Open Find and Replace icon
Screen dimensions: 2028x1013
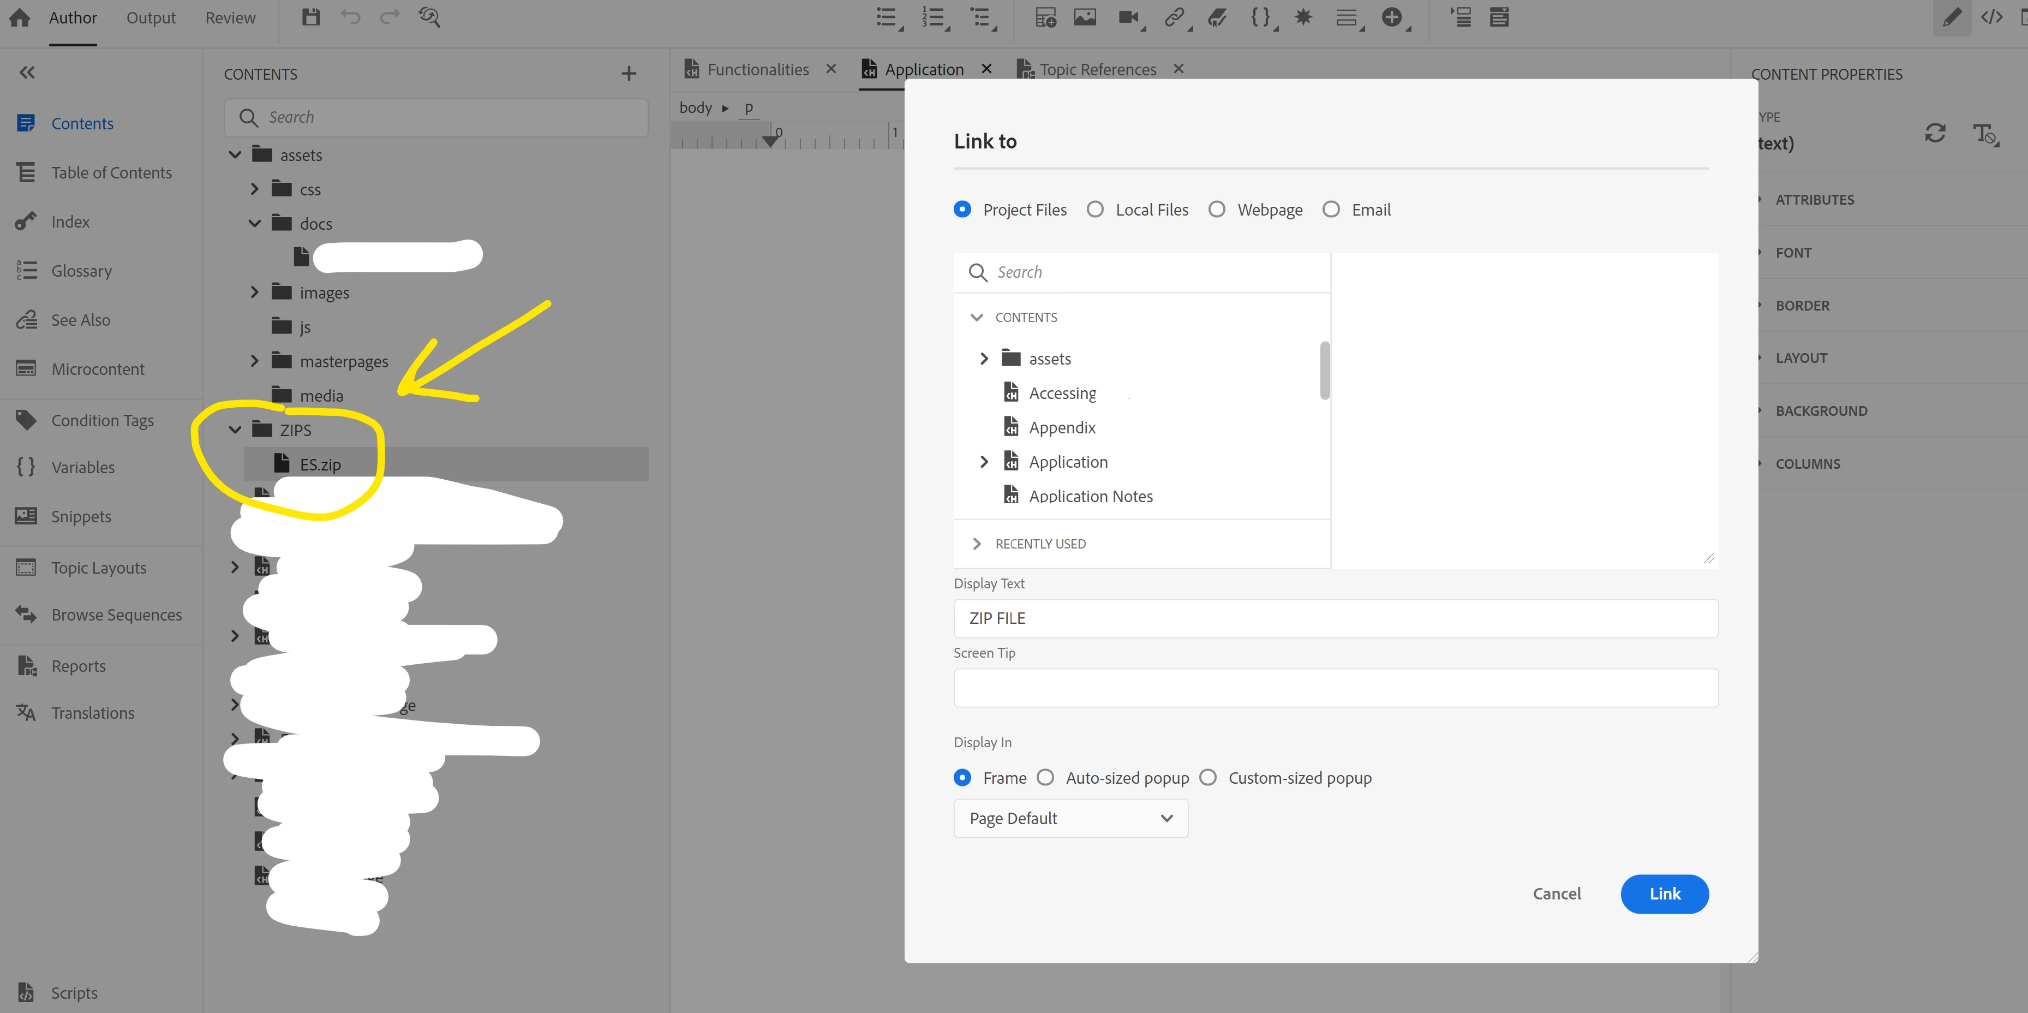point(429,17)
